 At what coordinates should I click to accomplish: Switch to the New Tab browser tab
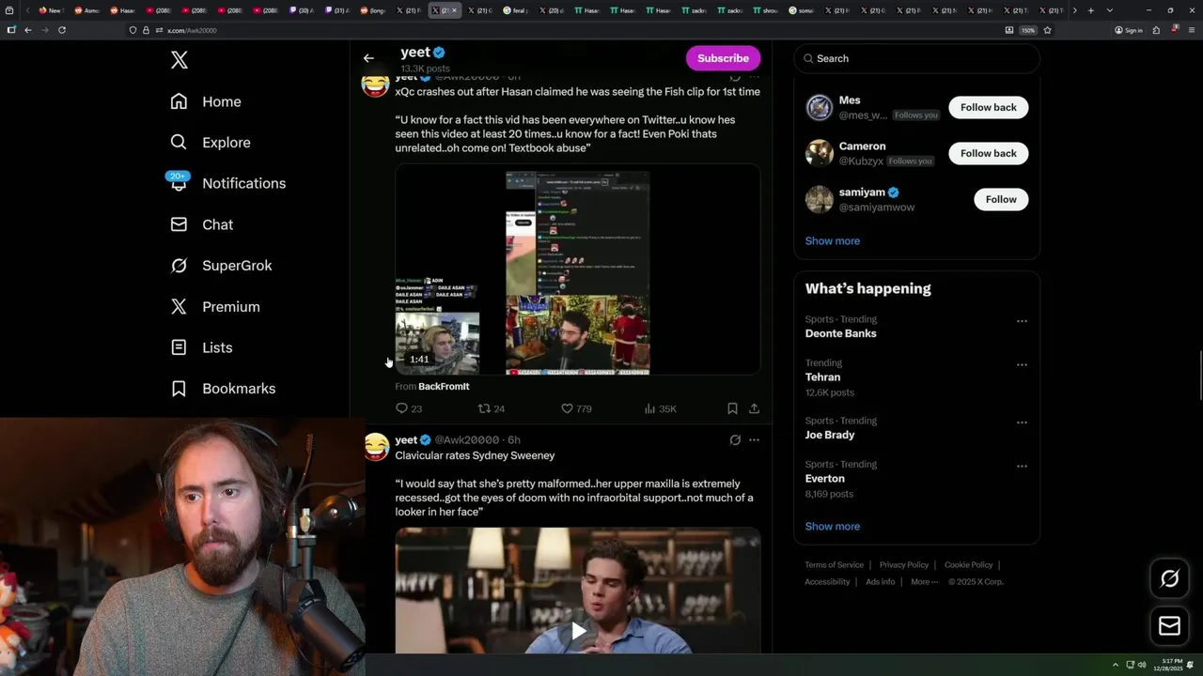[51, 10]
